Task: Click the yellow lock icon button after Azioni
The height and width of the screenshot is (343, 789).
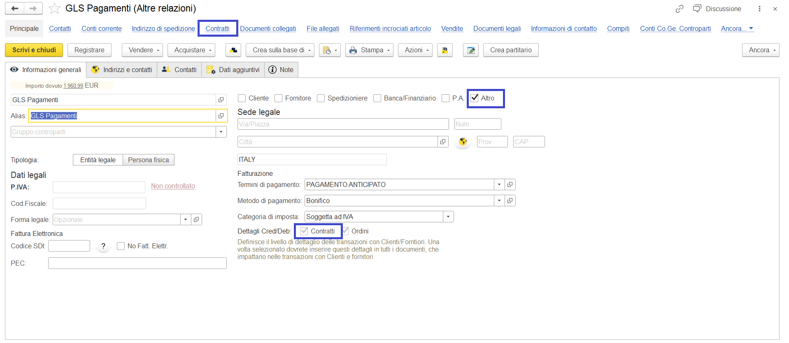Action: pyautogui.click(x=445, y=50)
